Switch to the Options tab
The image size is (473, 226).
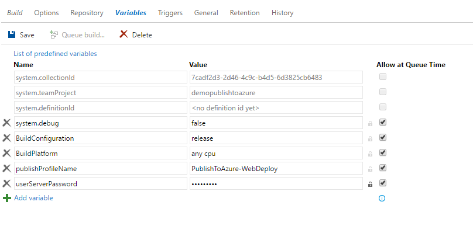coord(46,13)
